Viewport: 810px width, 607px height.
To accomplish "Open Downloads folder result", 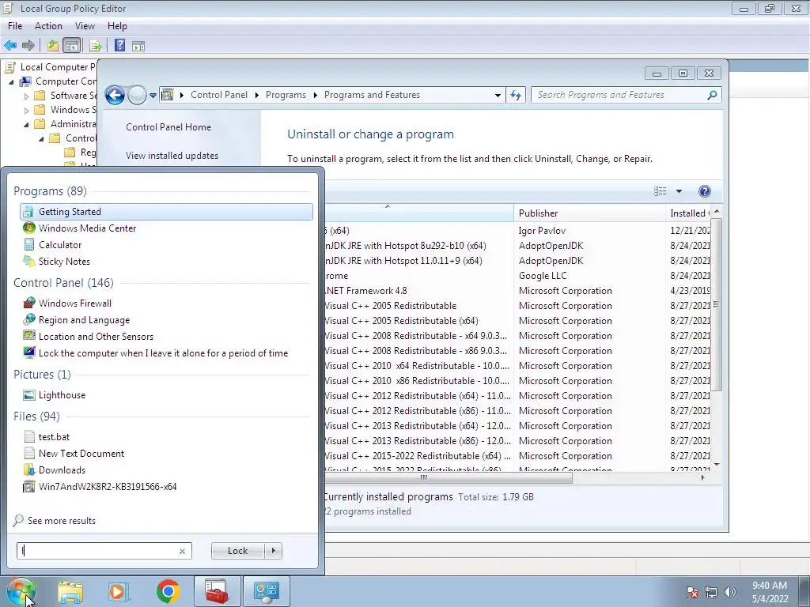I will click(x=62, y=469).
